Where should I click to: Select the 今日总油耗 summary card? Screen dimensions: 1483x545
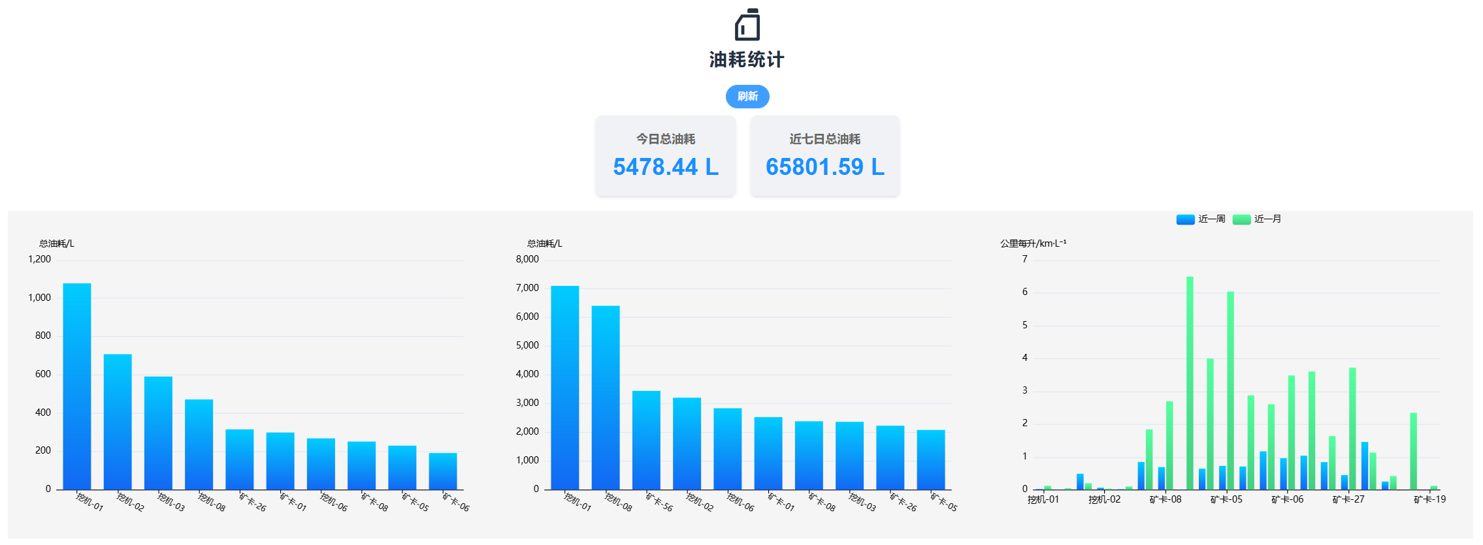(665, 156)
